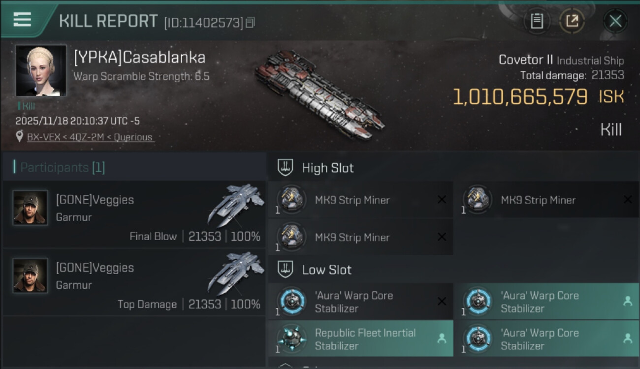This screenshot has width=640, height=369.
Task: Open the BX-VEX location link
Action: tap(90, 137)
